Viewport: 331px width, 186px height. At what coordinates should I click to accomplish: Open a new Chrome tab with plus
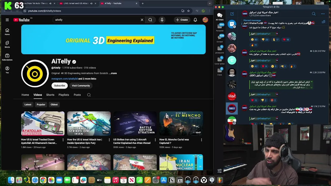click(x=142, y=4)
